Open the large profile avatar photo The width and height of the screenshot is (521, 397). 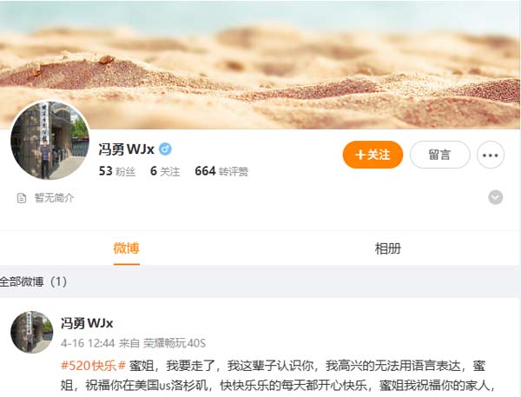[x=49, y=140]
